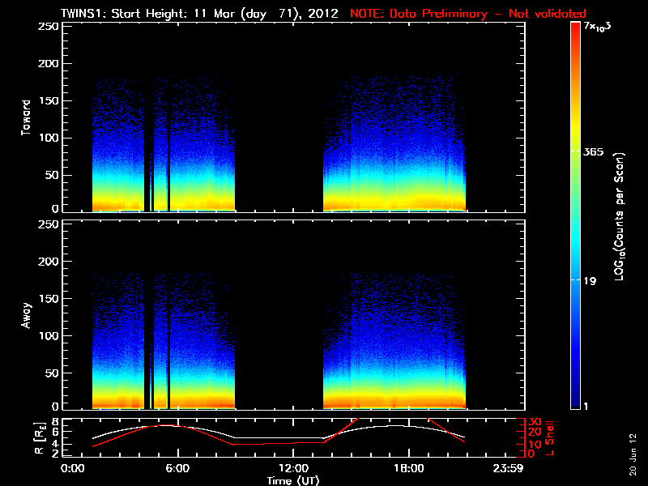Click the TWINS1 Start Height plot title

(201, 14)
